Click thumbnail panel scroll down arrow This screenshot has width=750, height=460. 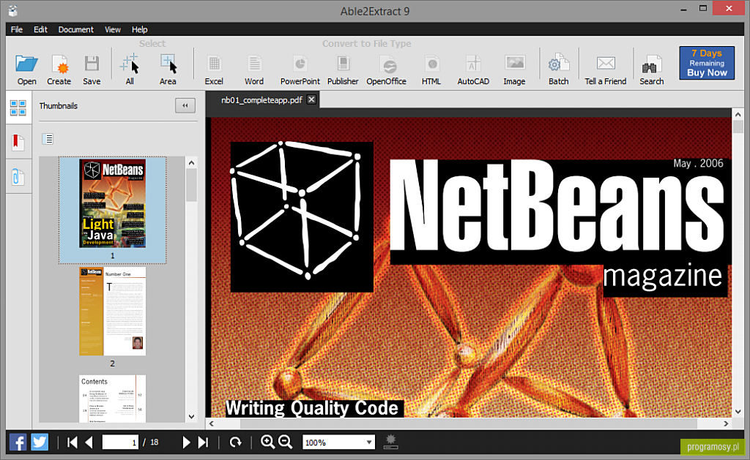(191, 417)
